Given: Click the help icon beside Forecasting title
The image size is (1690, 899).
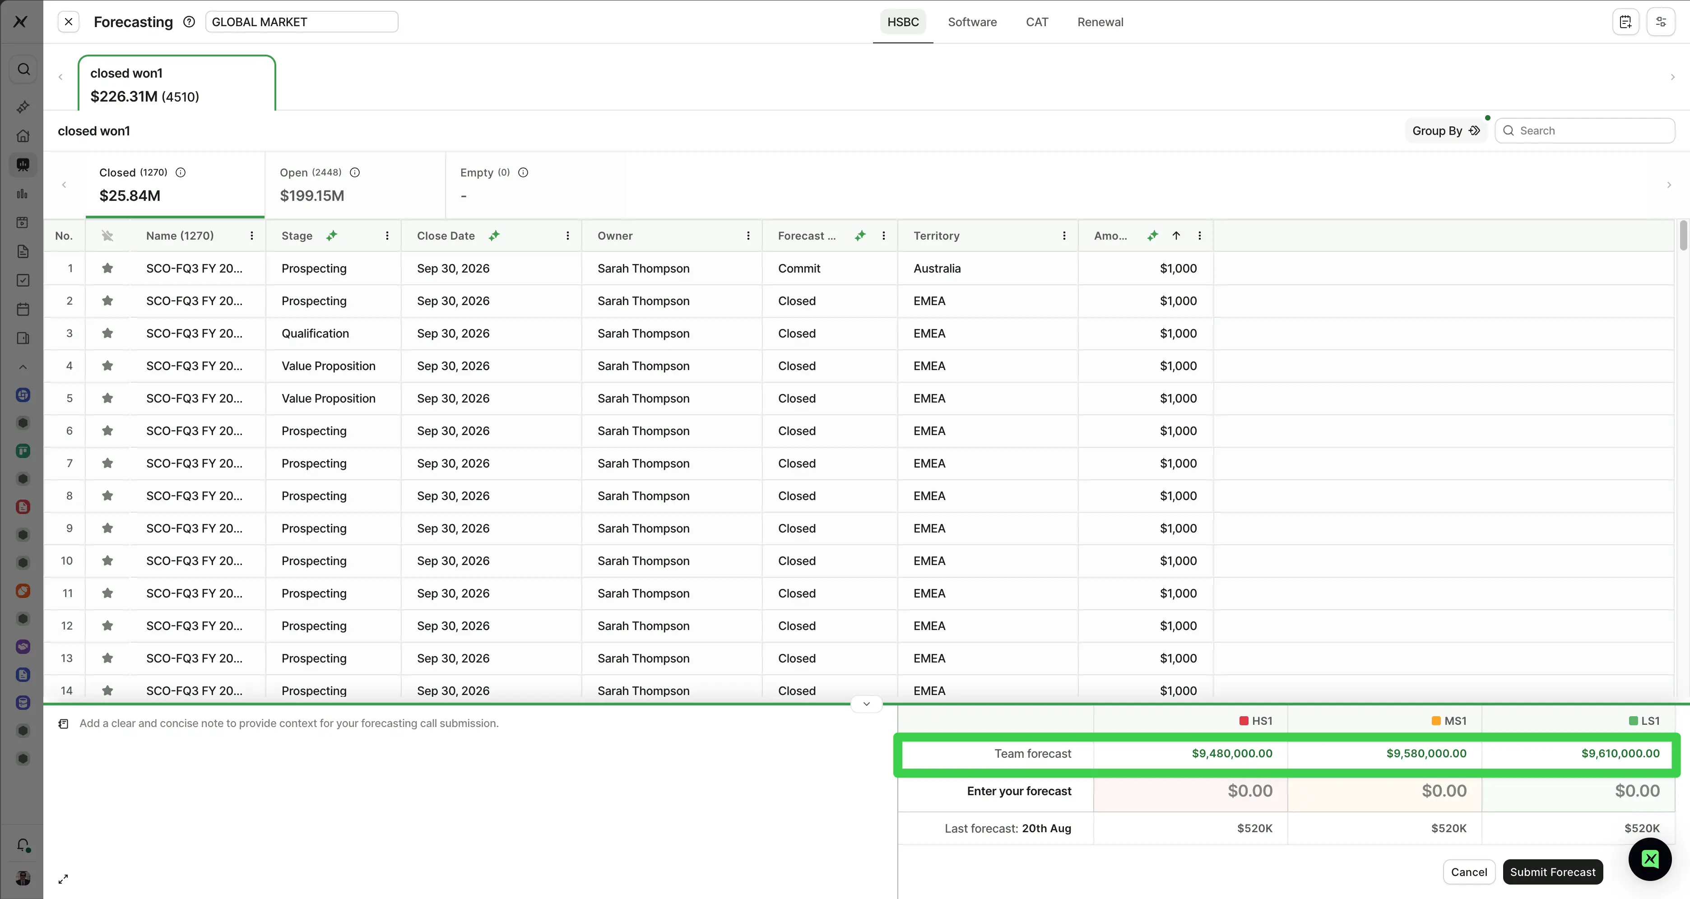Looking at the screenshot, I should click(189, 22).
